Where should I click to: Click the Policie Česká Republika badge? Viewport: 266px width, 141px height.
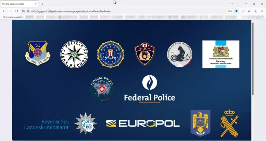pyautogui.click(x=74, y=54)
